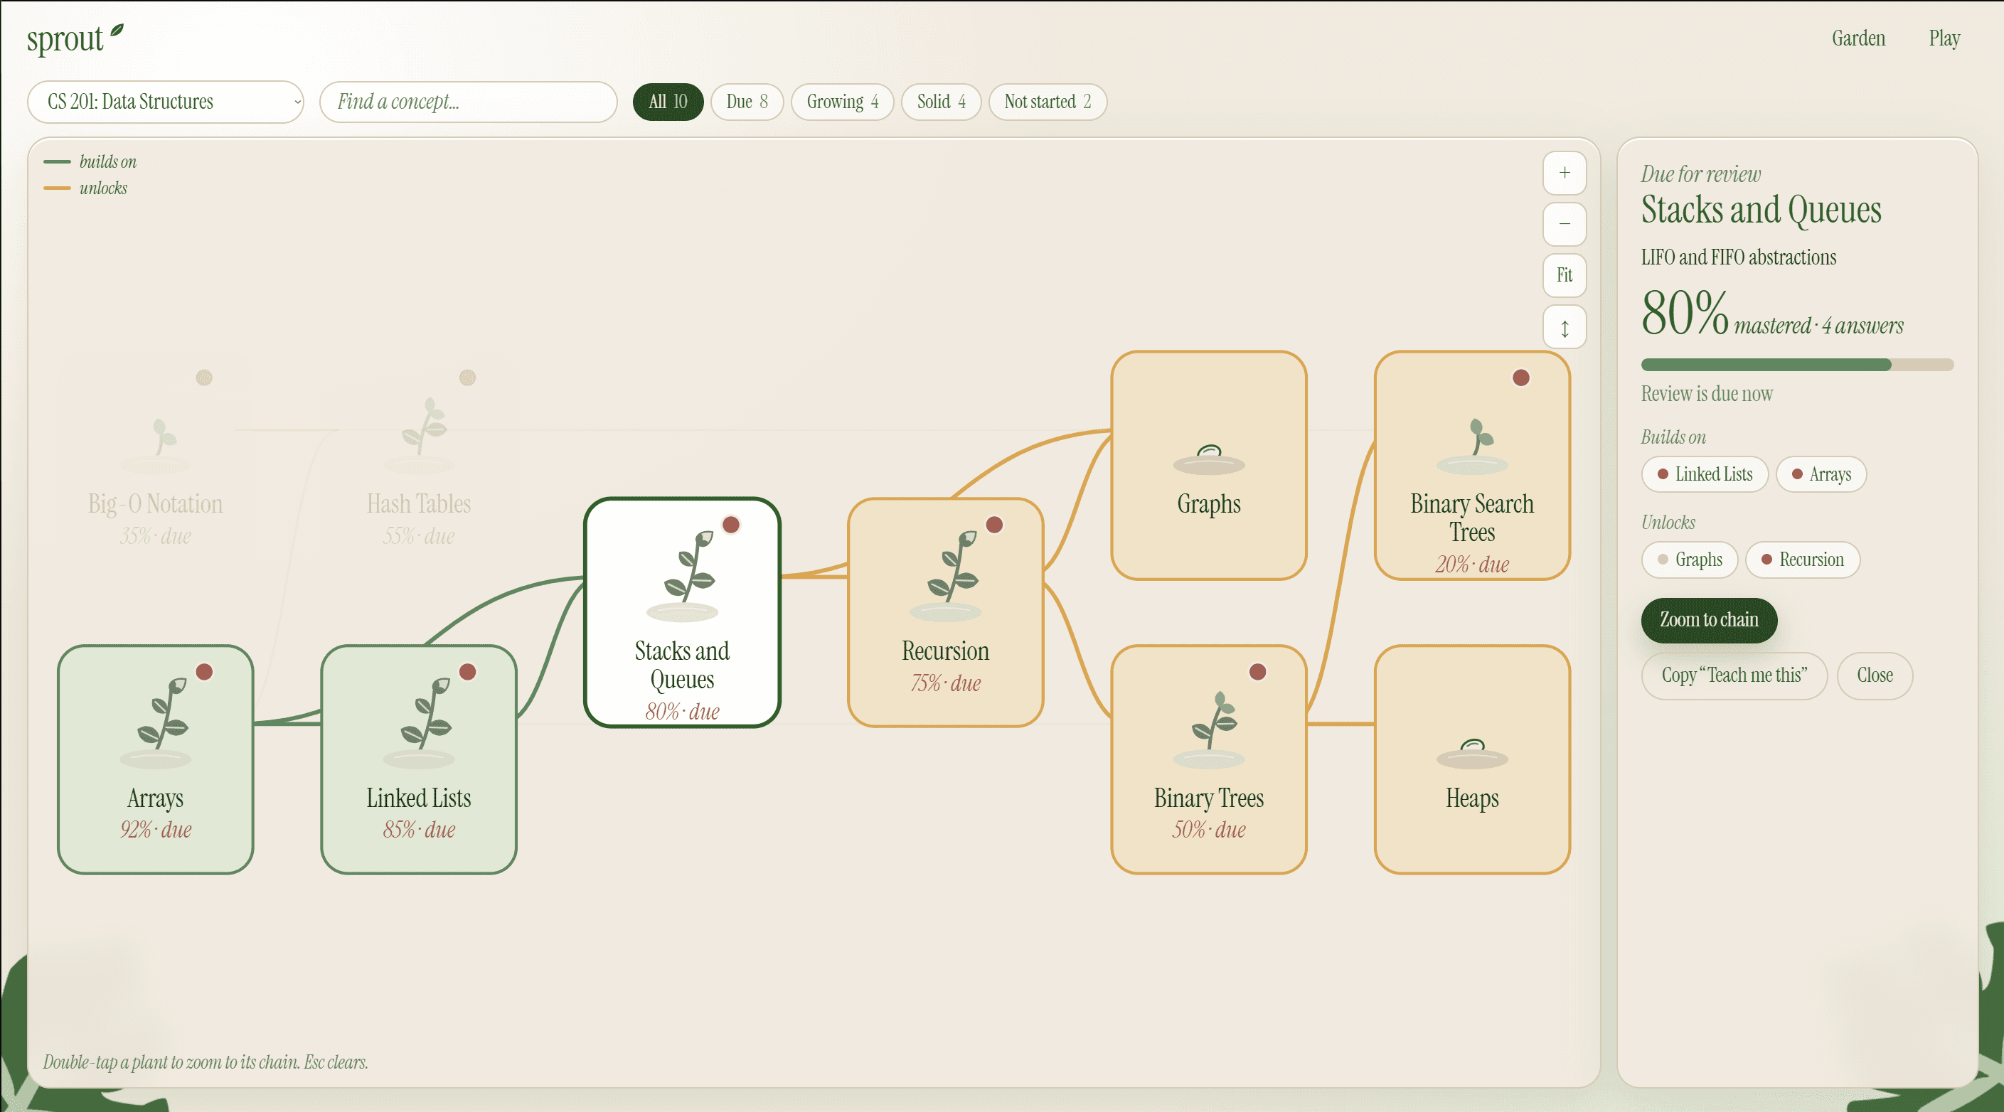The width and height of the screenshot is (2004, 1112).
Task: Click the "builds on" legend entry
Action: (x=90, y=161)
